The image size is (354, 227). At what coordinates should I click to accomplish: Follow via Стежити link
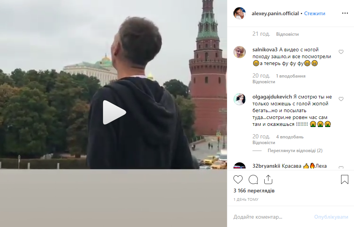tap(314, 14)
